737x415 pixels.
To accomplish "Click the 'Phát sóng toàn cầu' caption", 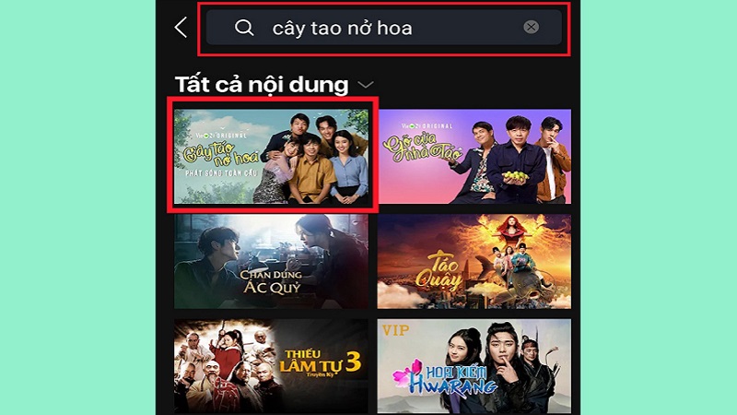I will pos(221,173).
